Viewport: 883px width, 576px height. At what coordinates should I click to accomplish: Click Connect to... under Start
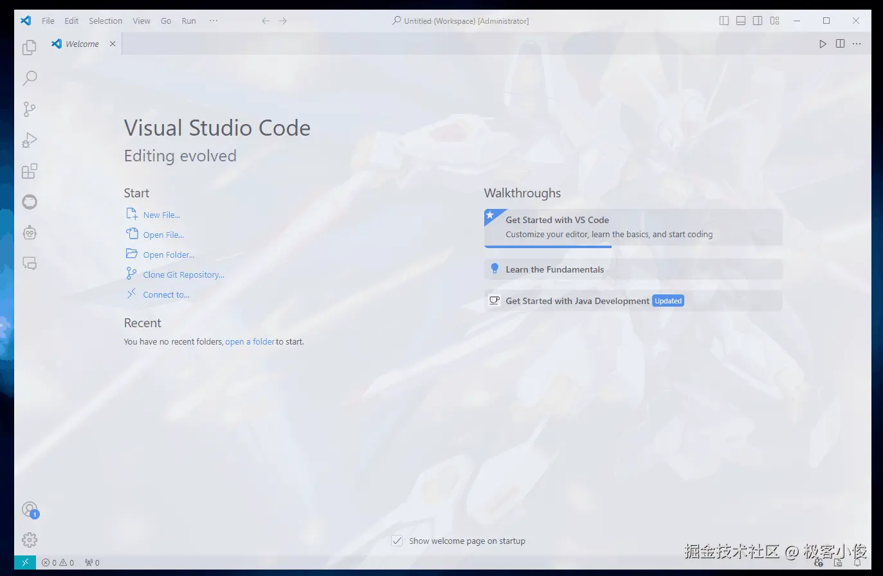[x=166, y=294]
